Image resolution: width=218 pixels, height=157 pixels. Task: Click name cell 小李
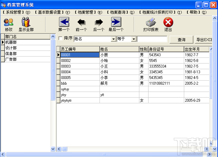119,78
